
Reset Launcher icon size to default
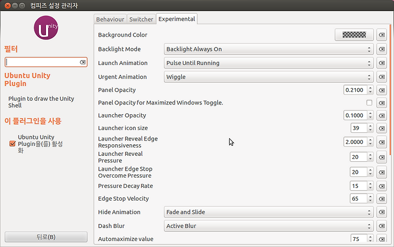(x=382, y=128)
